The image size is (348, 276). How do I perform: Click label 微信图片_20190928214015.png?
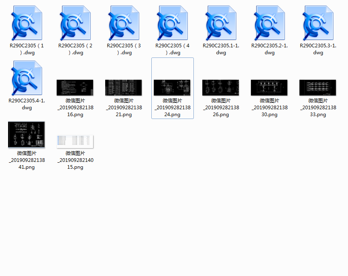(x=75, y=160)
